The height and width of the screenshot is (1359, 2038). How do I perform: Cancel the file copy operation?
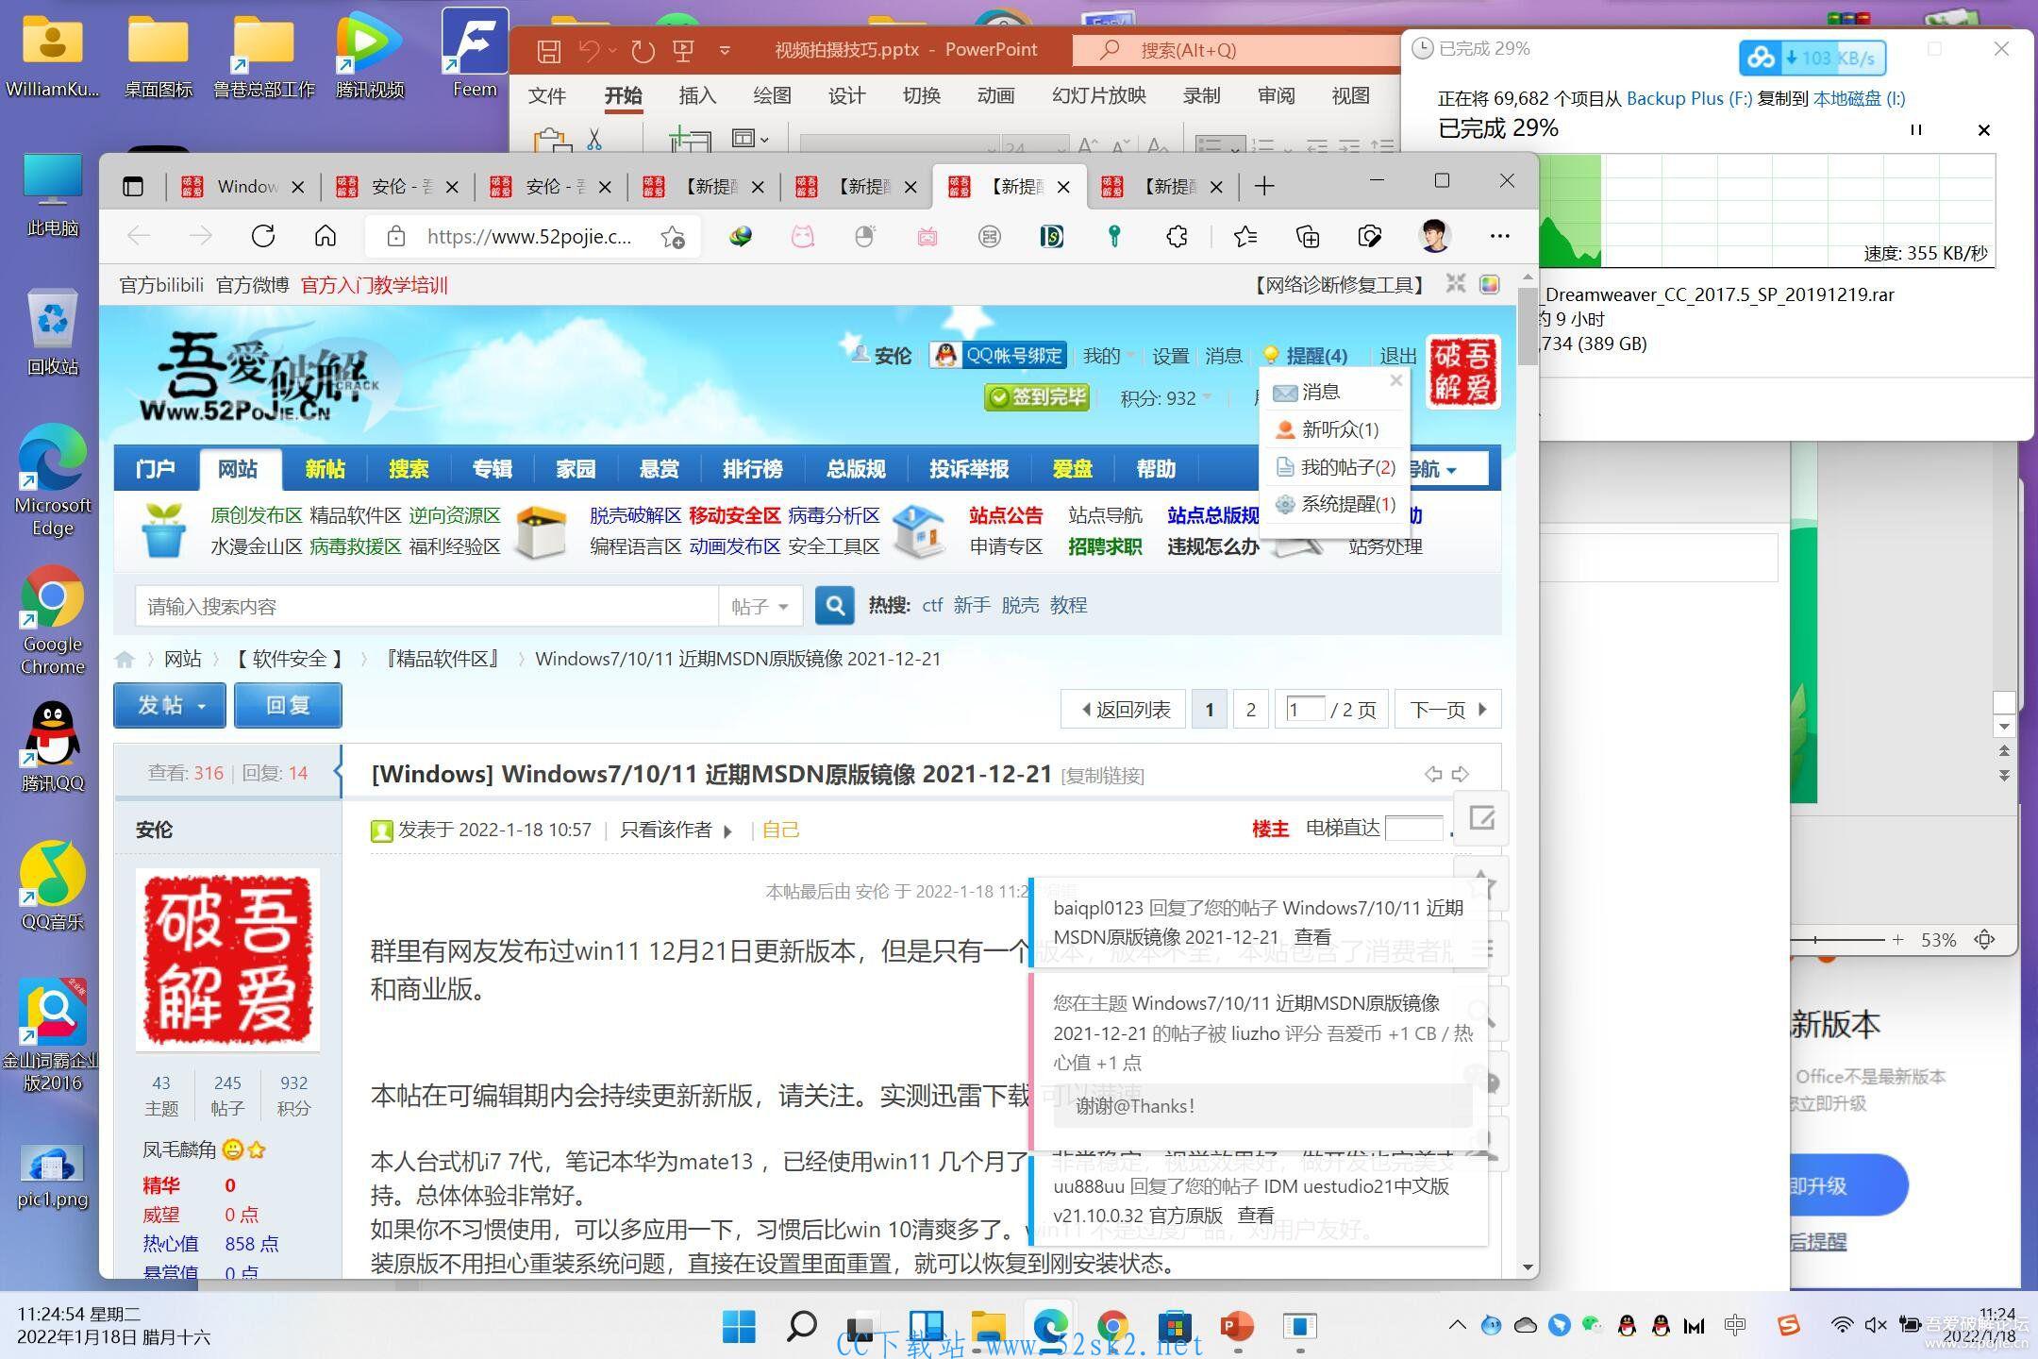1984,130
